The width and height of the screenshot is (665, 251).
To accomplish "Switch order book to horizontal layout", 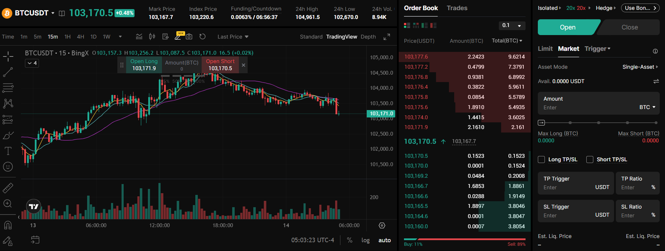I will click(x=416, y=25).
